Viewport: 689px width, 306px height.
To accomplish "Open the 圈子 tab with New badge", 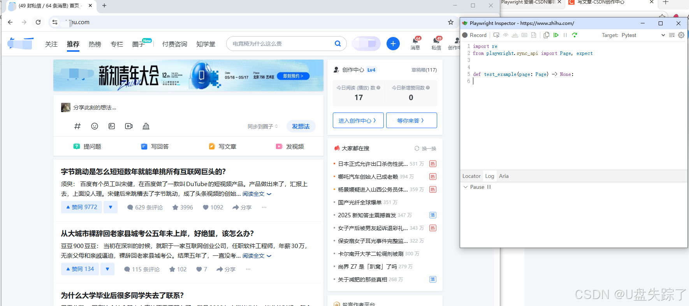I will (139, 44).
